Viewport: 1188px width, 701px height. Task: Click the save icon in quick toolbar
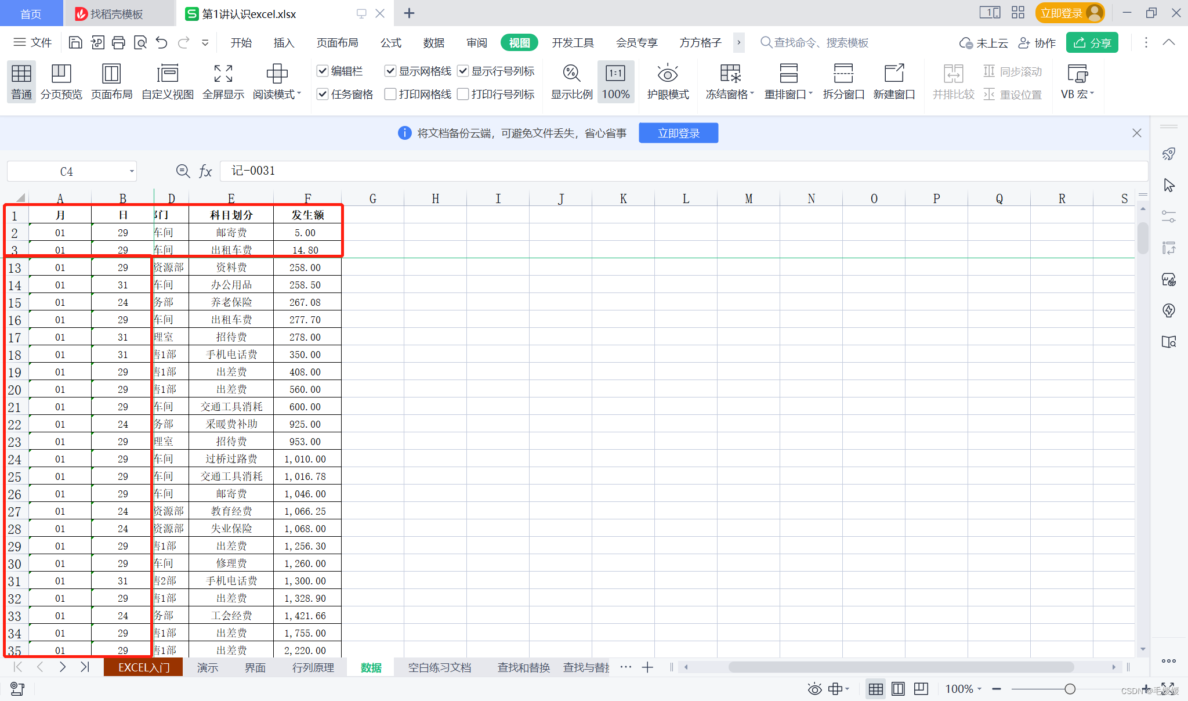point(75,42)
